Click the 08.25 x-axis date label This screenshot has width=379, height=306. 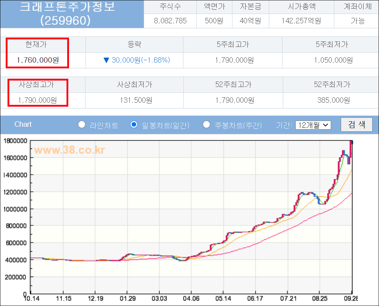(x=320, y=298)
